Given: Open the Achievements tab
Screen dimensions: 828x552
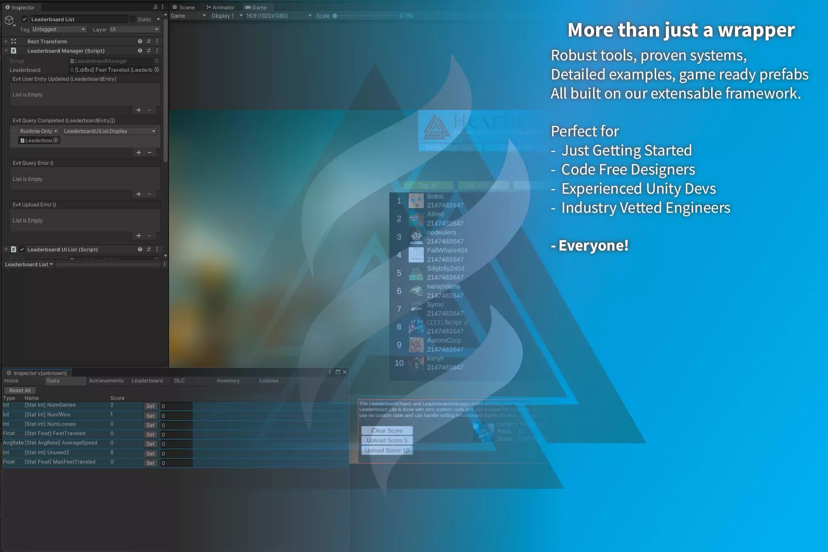Looking at the screenshot, I should tap(107, 380).
